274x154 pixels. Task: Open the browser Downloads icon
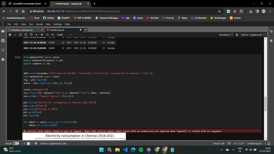click(x=251, y=11)
